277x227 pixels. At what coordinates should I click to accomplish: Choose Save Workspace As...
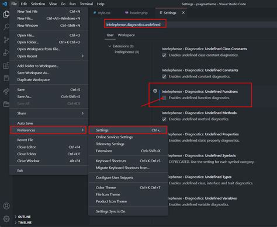(49, 73)
